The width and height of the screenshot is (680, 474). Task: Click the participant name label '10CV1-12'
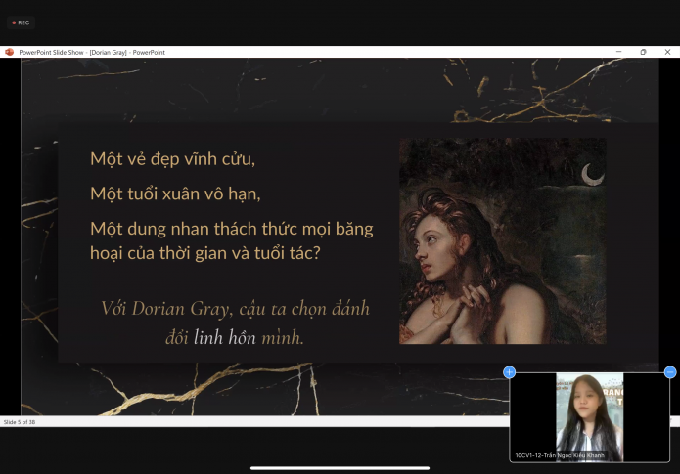pyautogui.click(x=560, y=455)
